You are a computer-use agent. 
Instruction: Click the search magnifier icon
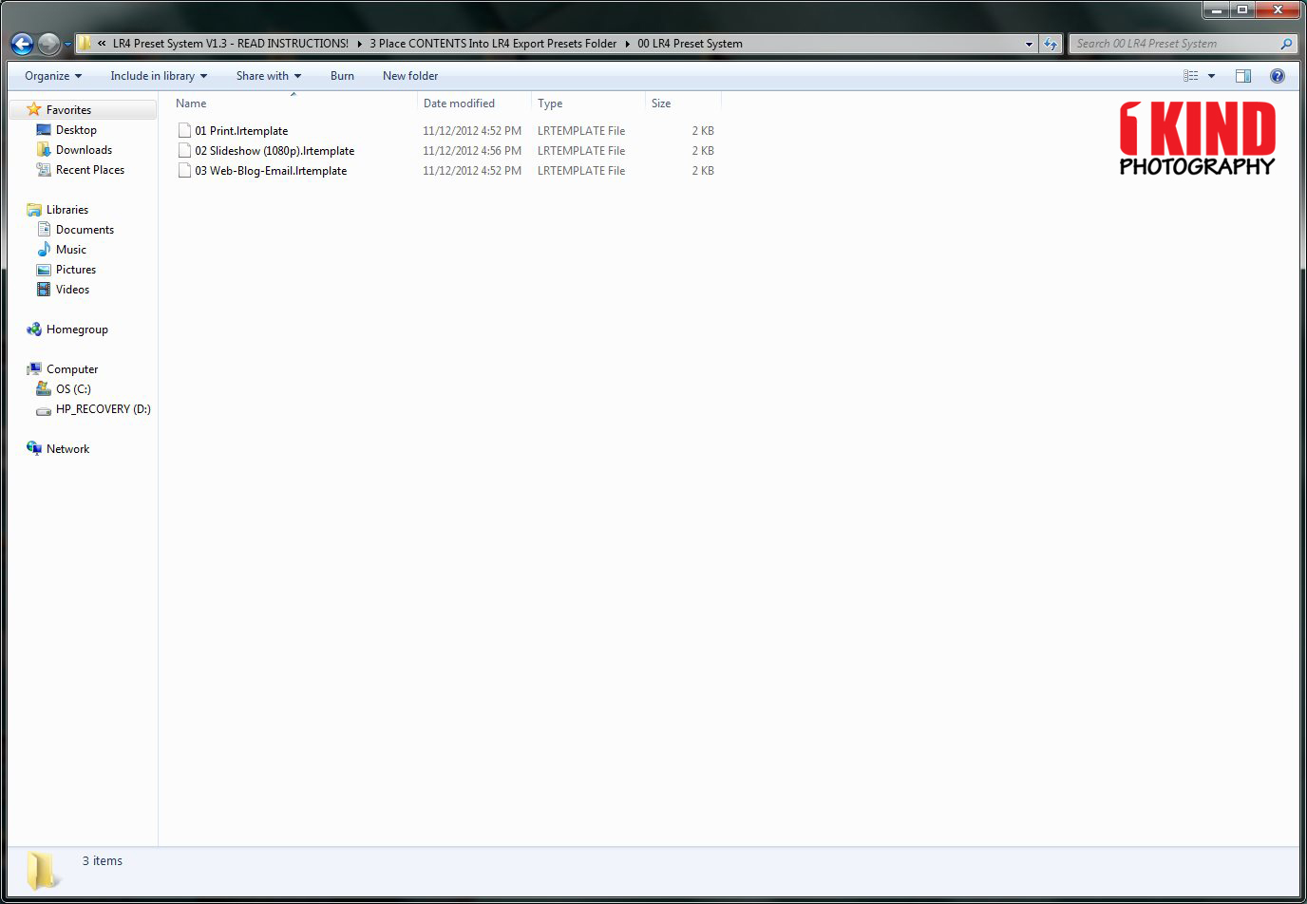pyautogui.click(x=1286, y=44)
